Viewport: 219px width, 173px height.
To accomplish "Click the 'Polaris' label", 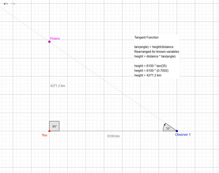I will (x=55, y=39).
